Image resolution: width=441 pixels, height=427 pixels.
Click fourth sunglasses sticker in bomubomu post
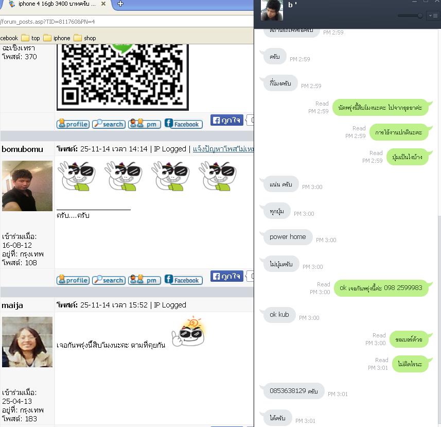(218, 176)
